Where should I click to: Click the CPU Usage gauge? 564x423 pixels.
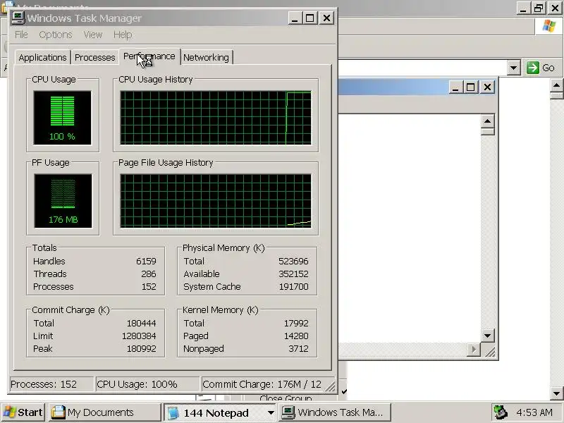(62, 118)
